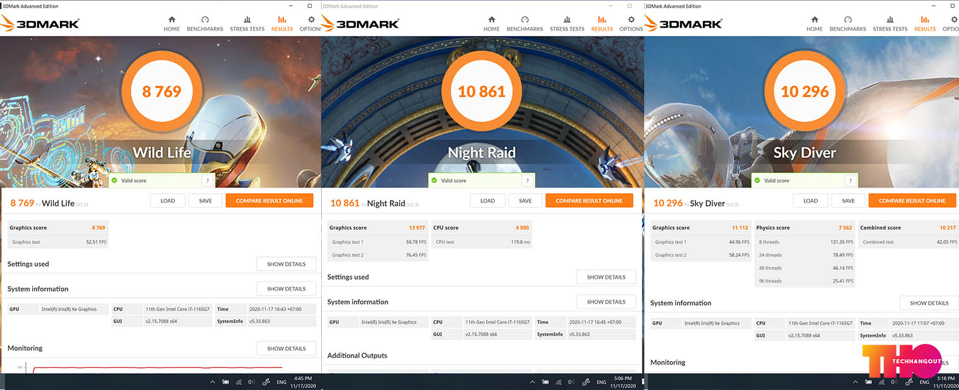
Task: Show details for Wild Life Settings used
Action: pos(286,264)
